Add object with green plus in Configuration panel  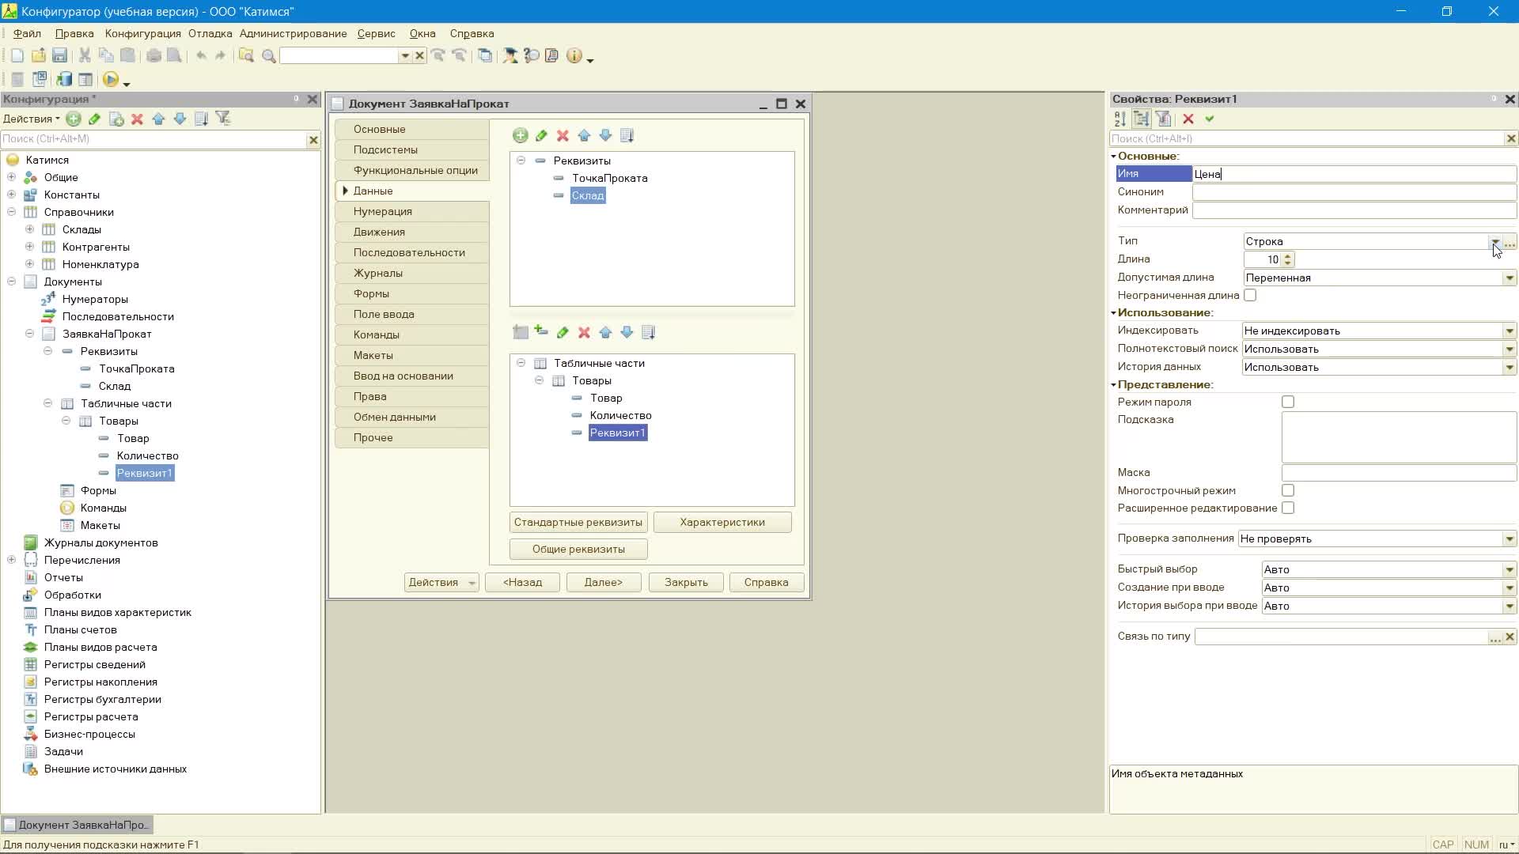[x=74, y=119]
